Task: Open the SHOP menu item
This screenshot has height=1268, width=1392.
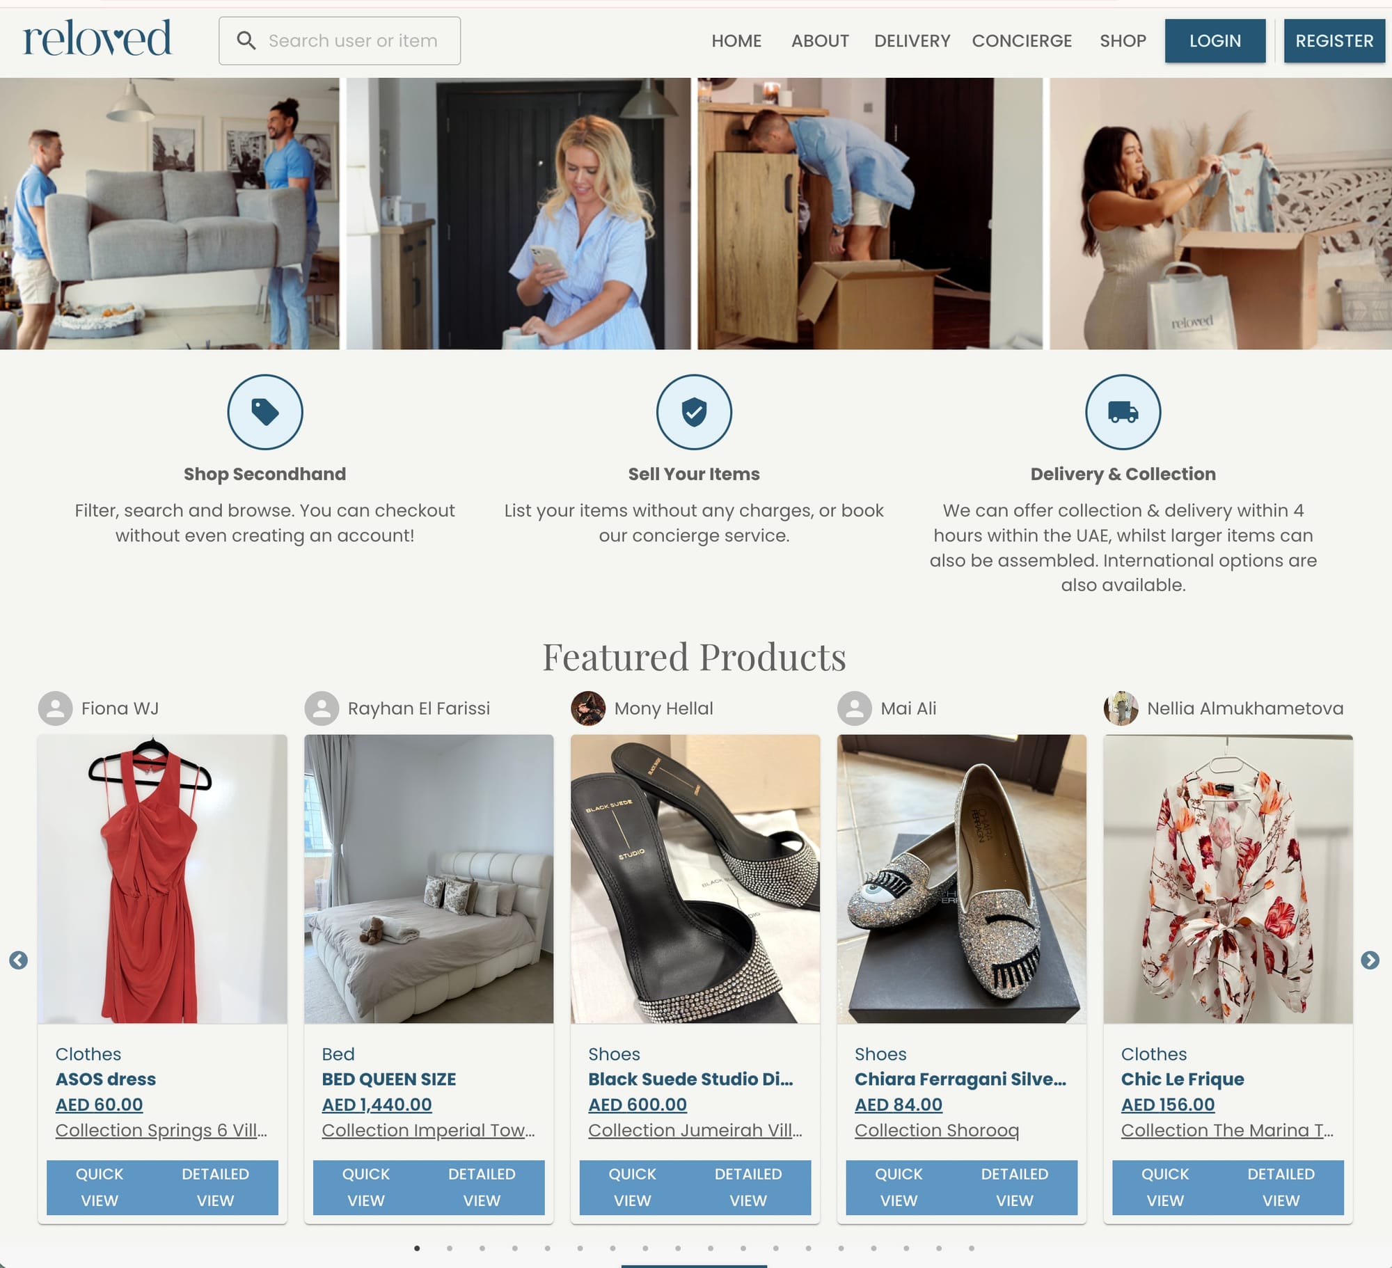Action: coord(1123,41)
